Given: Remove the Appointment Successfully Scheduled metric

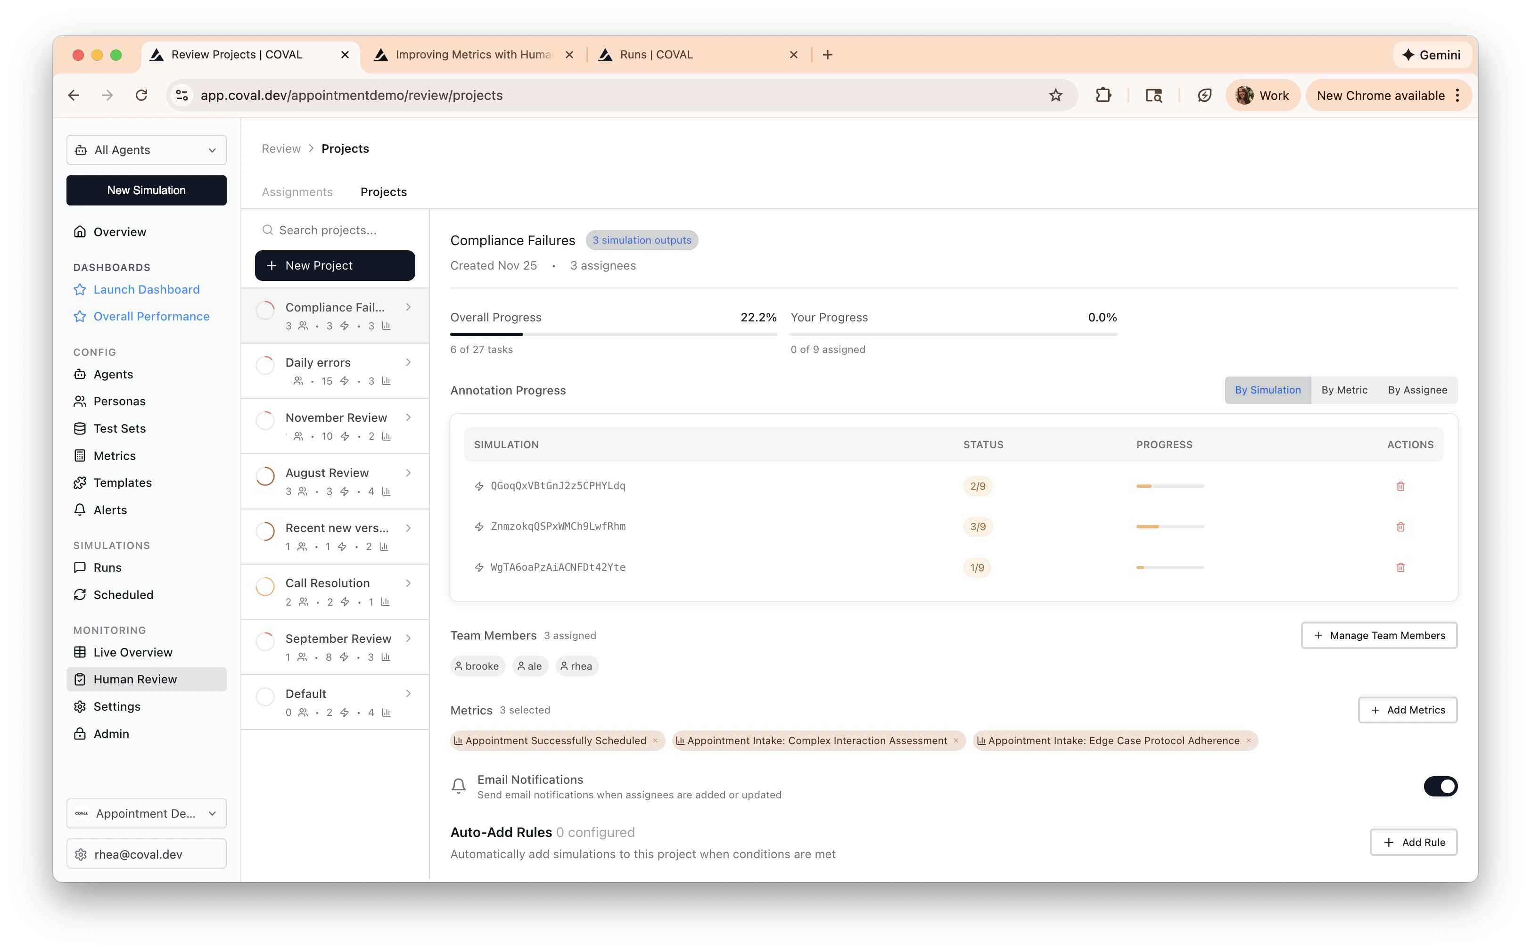Looking at the screenshot, I should (x=656, y=740).
